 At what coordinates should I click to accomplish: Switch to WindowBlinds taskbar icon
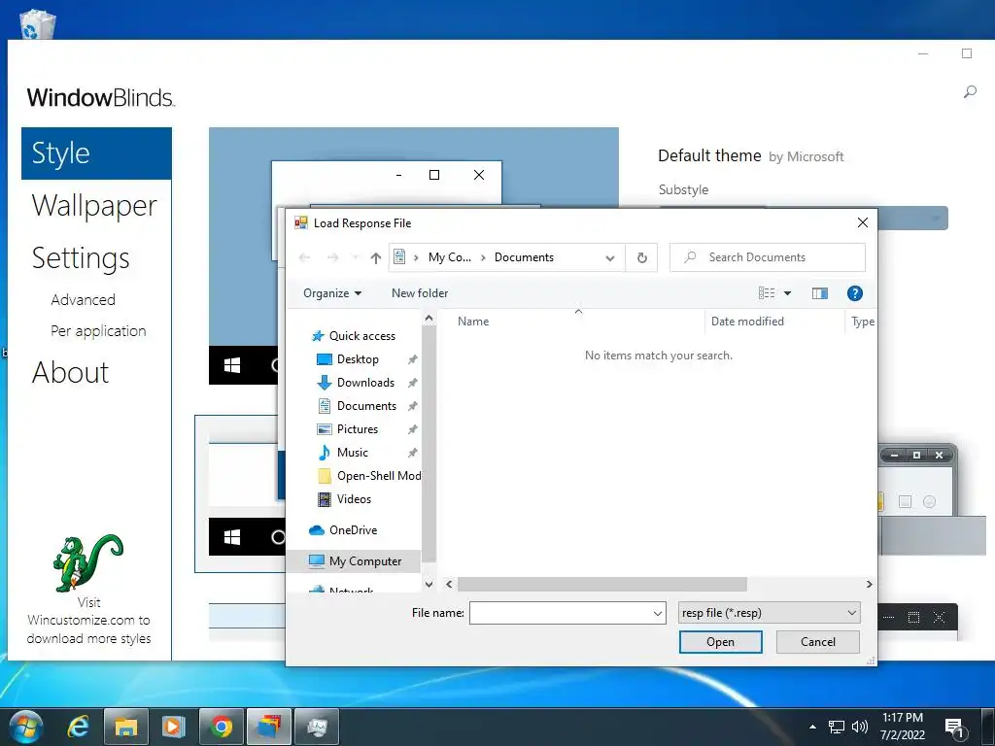(268, 727)
